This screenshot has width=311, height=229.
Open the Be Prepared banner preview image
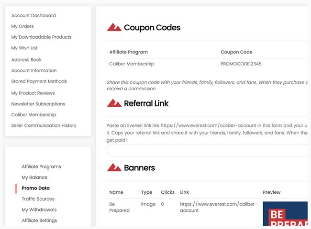tap(285, 214)
